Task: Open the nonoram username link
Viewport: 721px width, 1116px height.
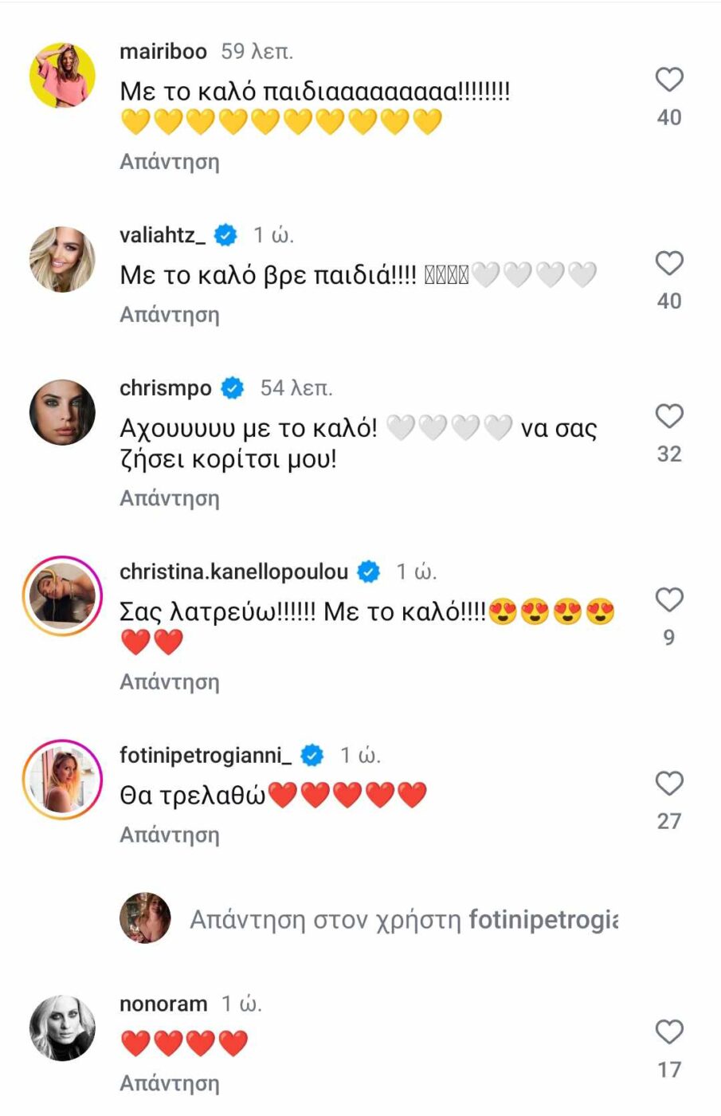Action: coord(163,1004)
